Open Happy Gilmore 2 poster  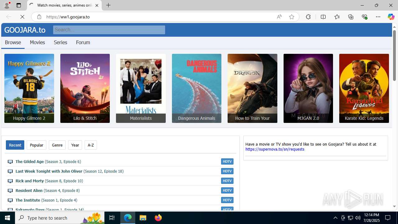[x=29, y=88]
